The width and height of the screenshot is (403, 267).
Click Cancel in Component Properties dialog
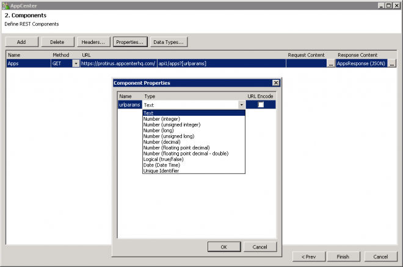point(260,247)
